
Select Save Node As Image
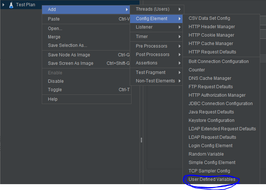tap(86, 55)
